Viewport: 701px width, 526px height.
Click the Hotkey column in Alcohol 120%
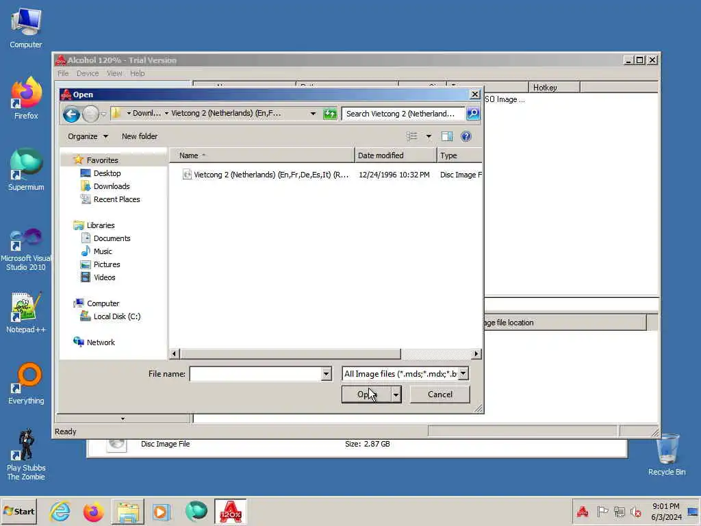555,87
